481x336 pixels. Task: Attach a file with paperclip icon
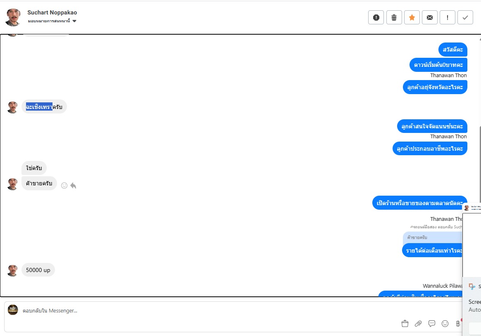(x=418, y=324)
